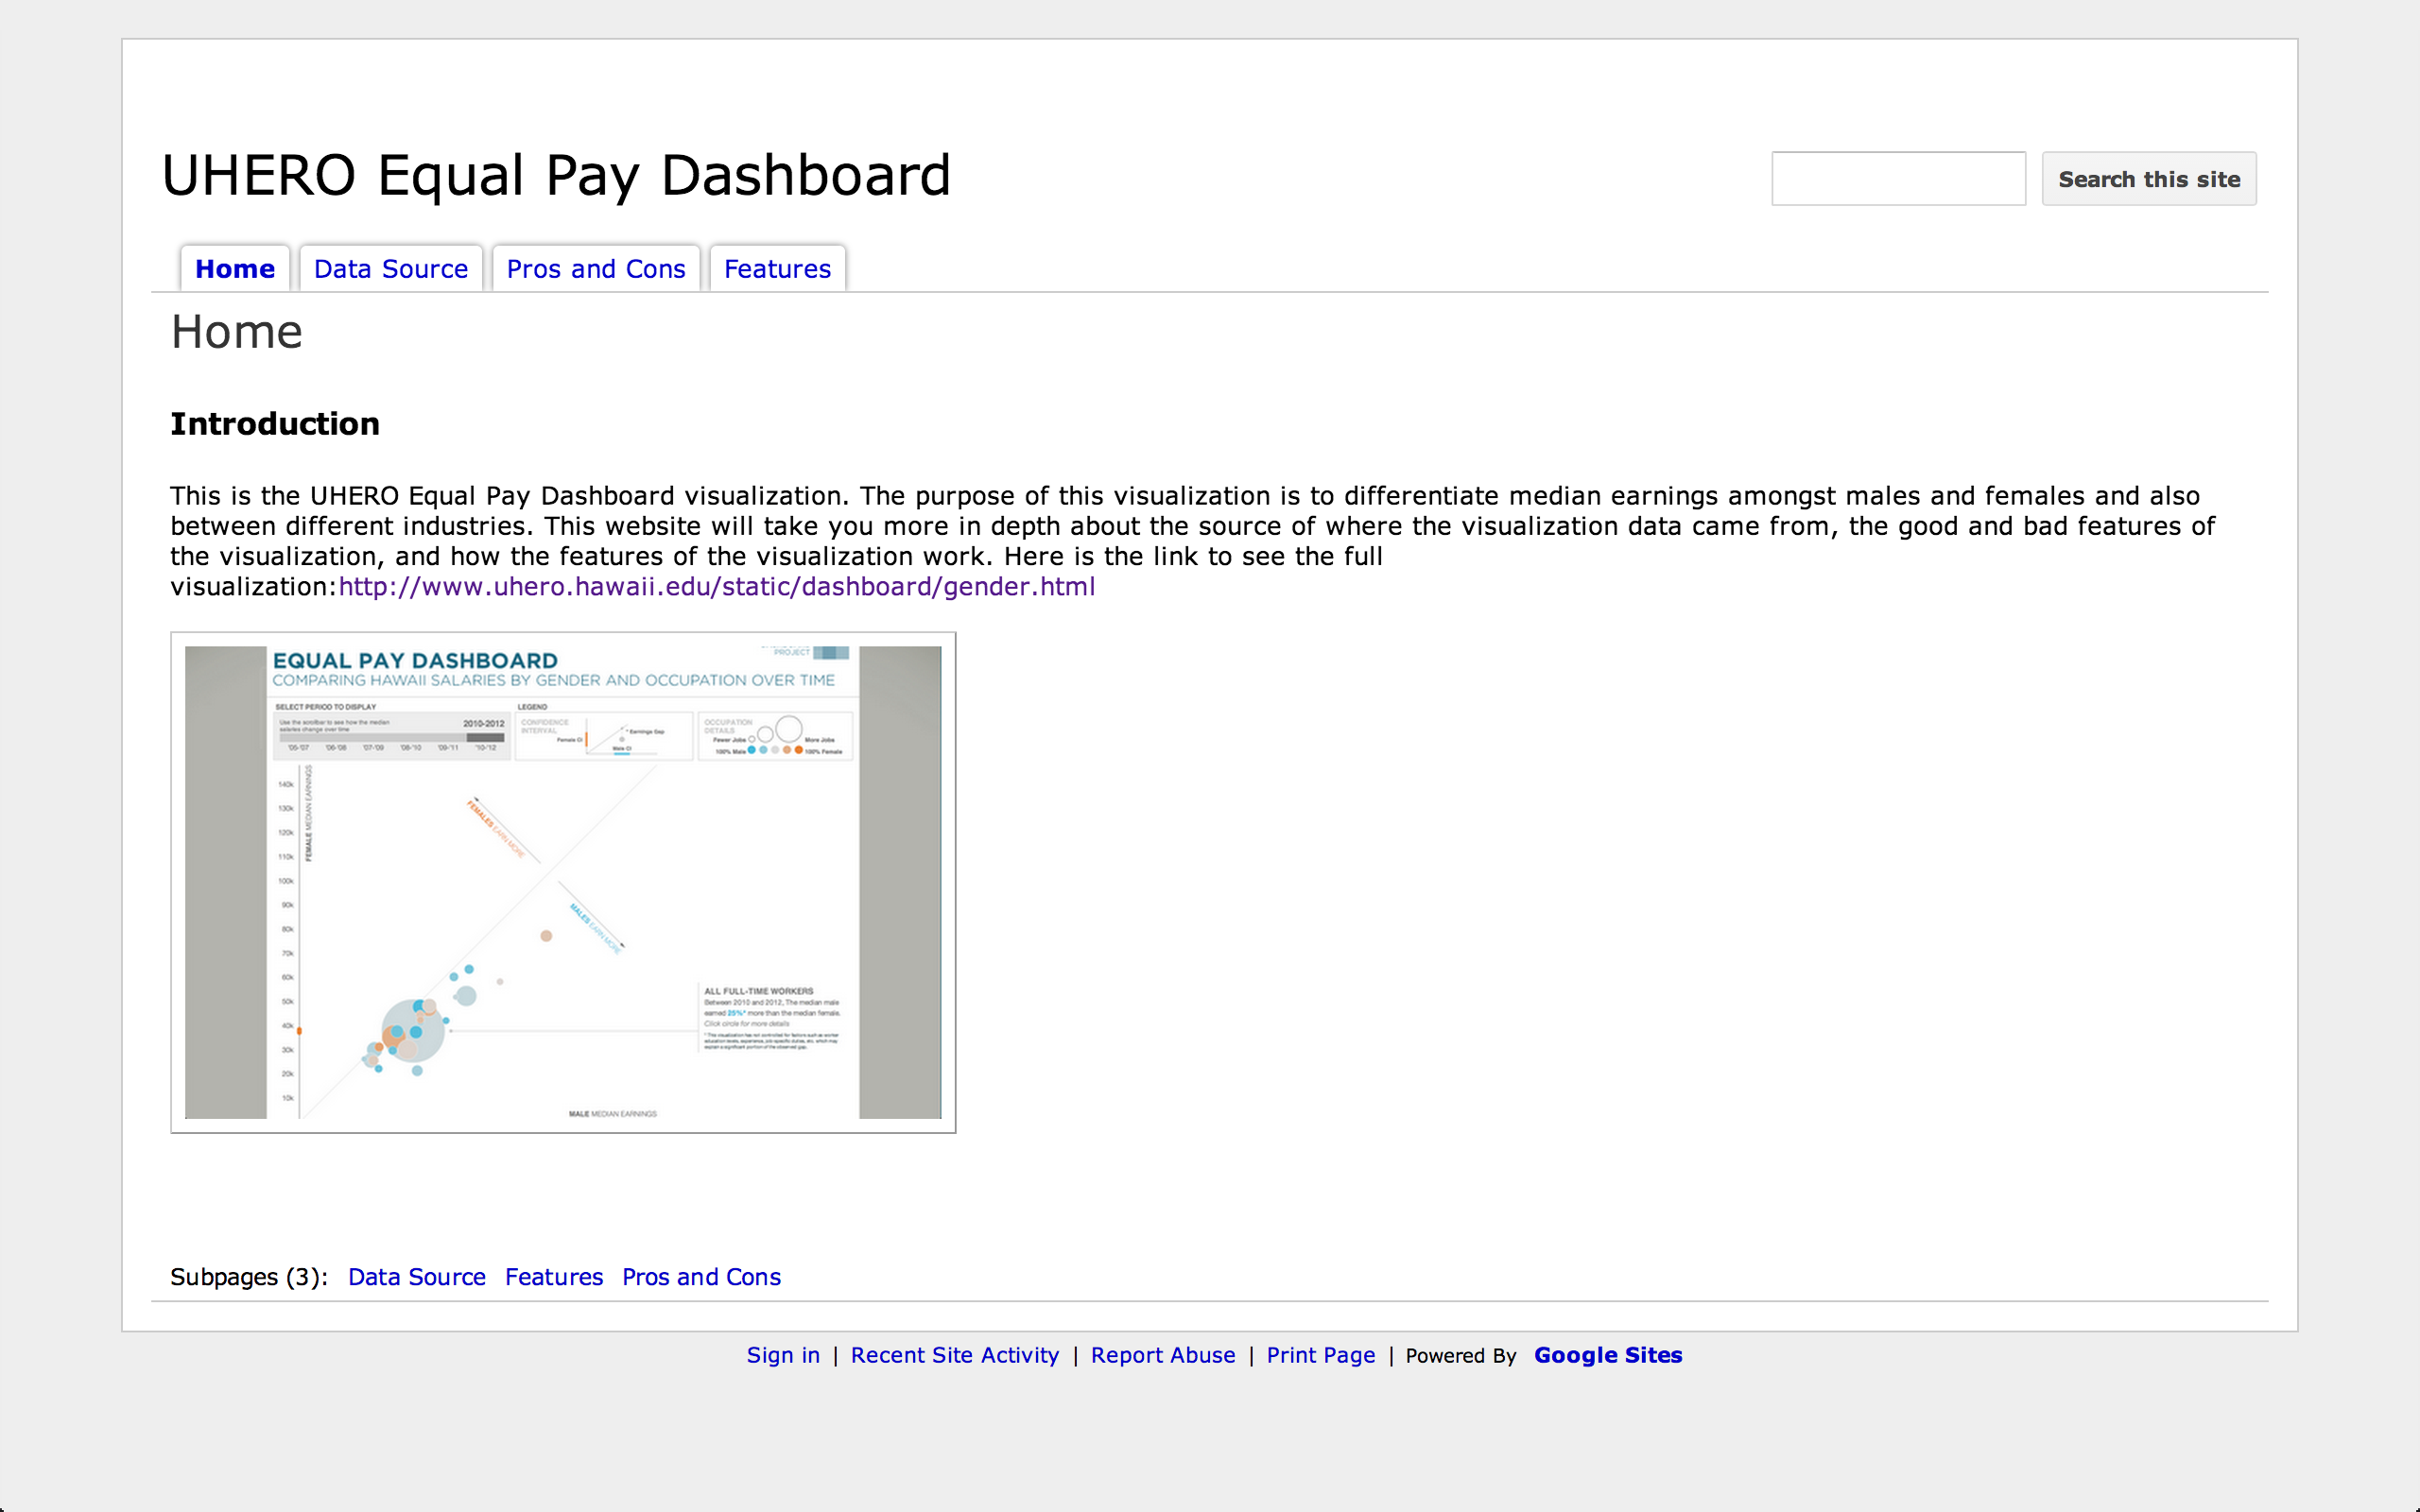This screenshot has height=1512, width=2420.
Task: Open the Google Sites link
Action: (x=1608, y=1355)
